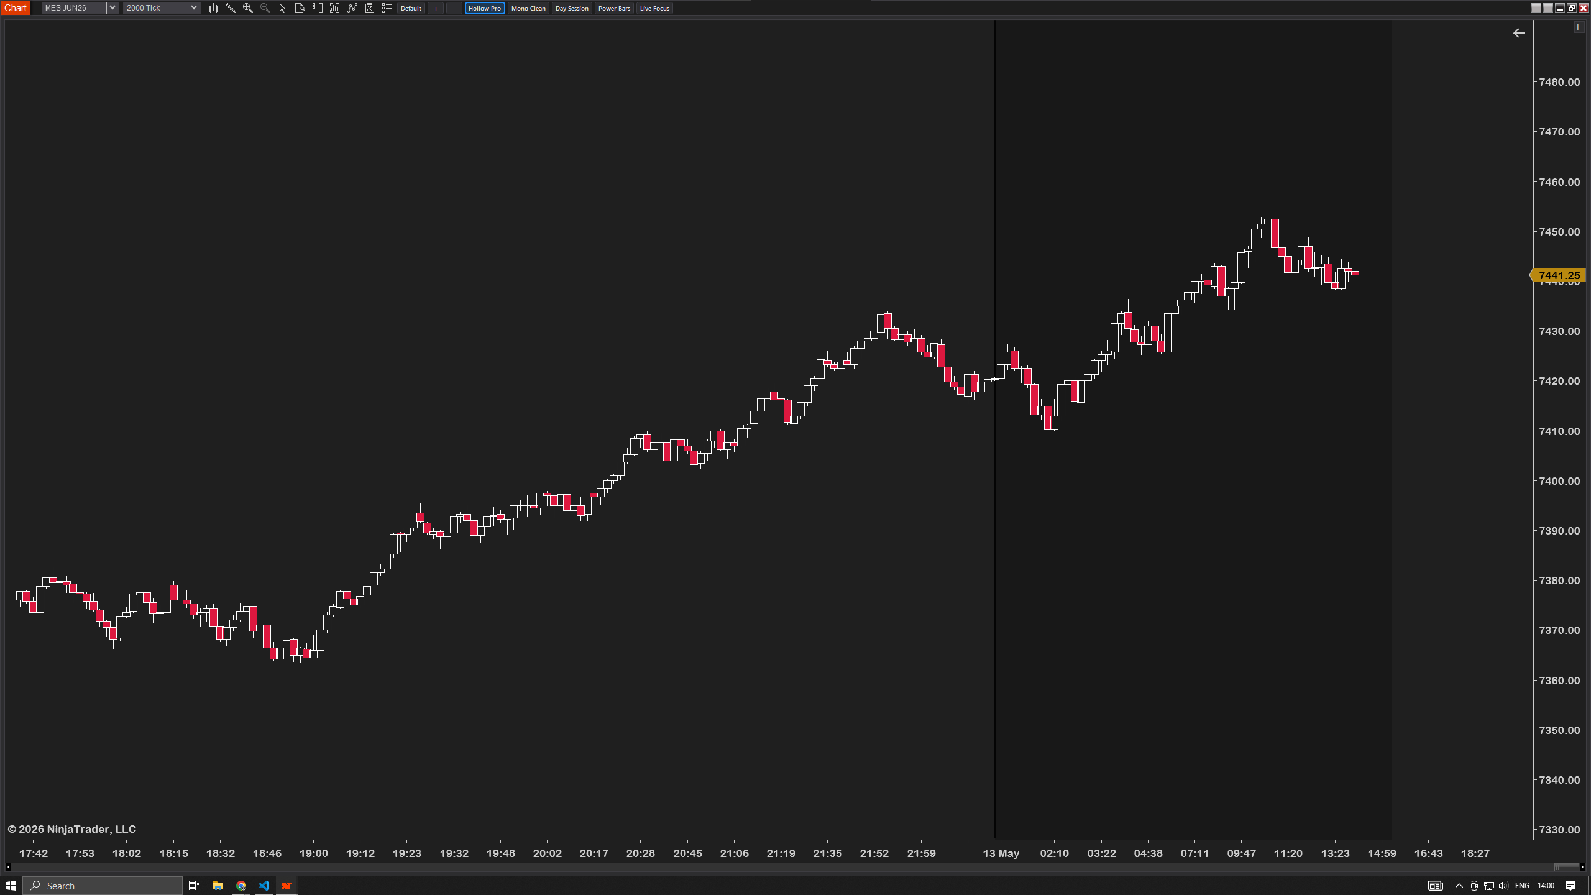Click the plus button in toolbar
The width and height of the screenshot is (1591, 895).
click(436, 8)
